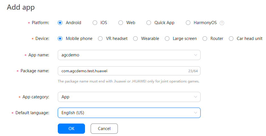Image resolution: width=266 pixels, height=136 pixels.
Task: Click the Platform label
Action: click(x=41, y=23)
